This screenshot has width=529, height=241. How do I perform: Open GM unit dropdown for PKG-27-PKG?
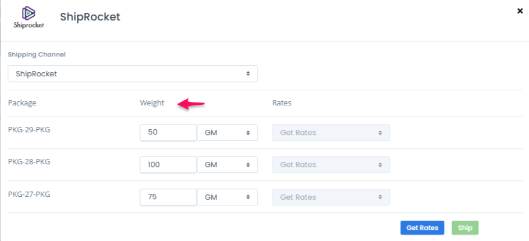[x=228, y=197]
